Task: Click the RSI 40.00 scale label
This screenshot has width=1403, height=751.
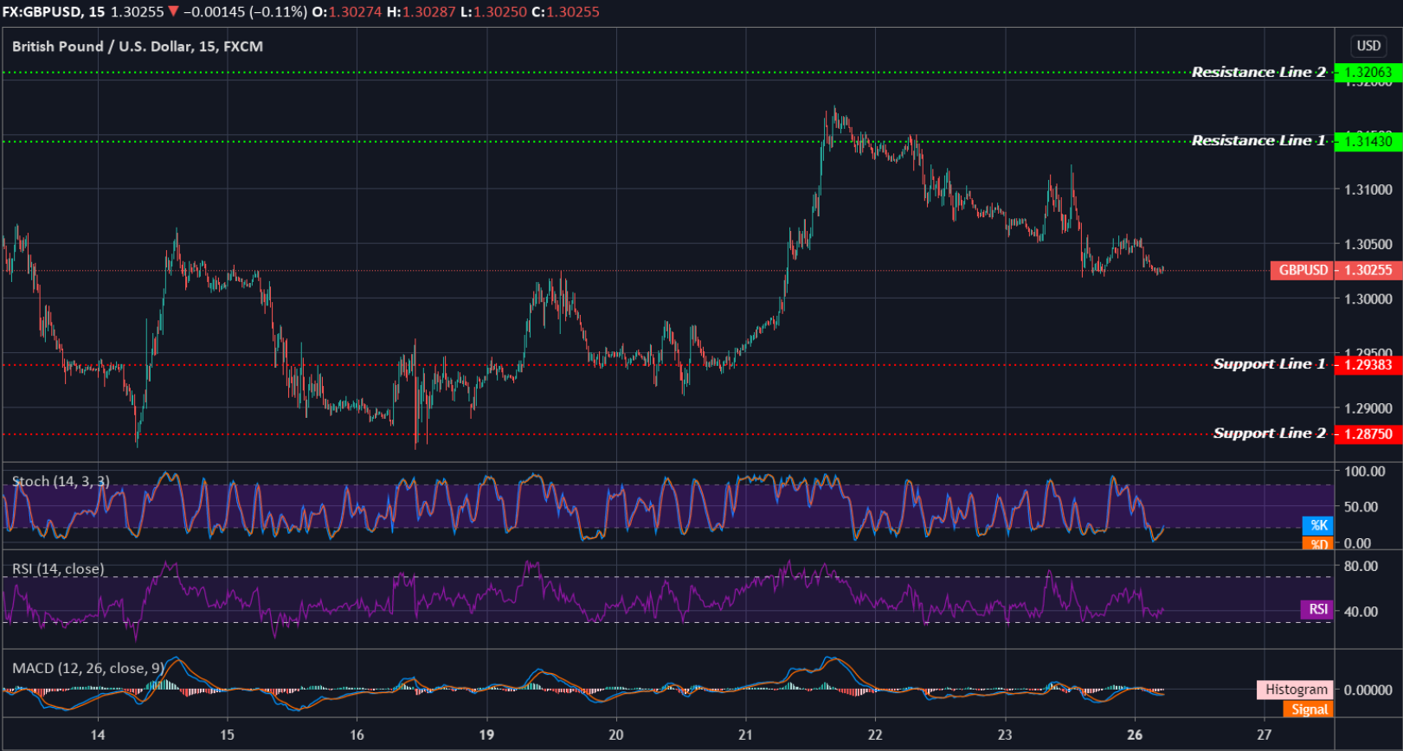Action: coord(1361,611)
